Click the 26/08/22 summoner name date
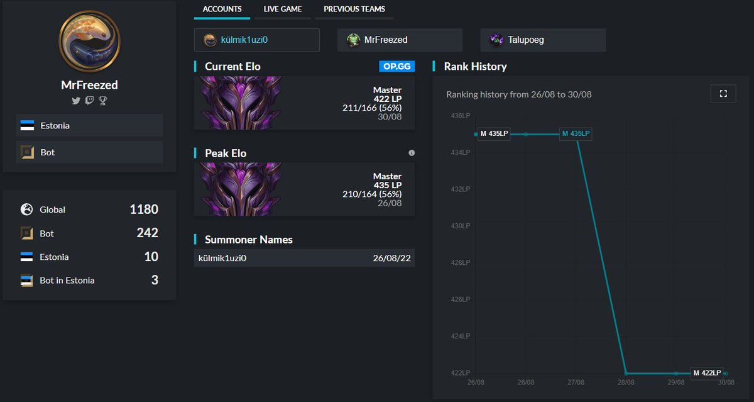The width and height of the screenshot is (754, 402). point(391,258)
